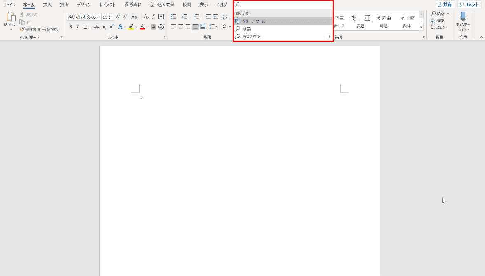Switch to the デザイン tab
This screenshot has height=276, width=485.
84,5
